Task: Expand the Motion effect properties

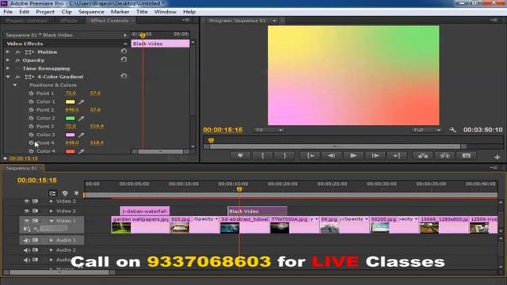Action: [x=8, y=51]
